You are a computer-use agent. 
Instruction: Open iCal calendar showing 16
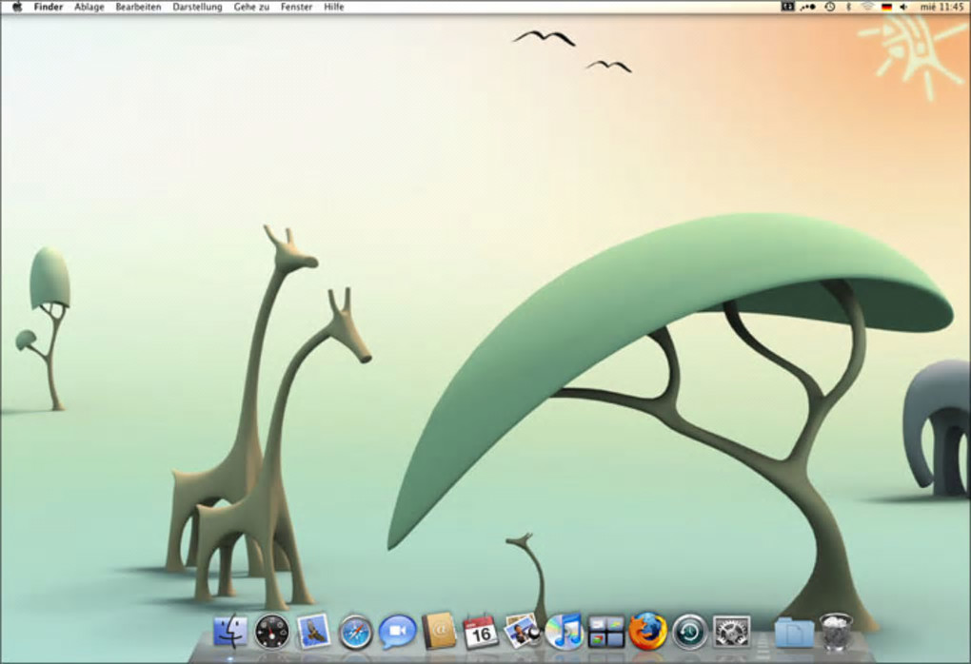click(x=481, y=632)
